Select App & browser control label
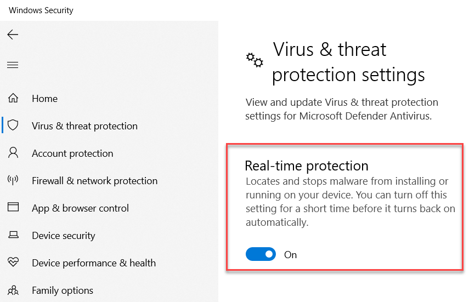The image size is (469, 302). 80,208
